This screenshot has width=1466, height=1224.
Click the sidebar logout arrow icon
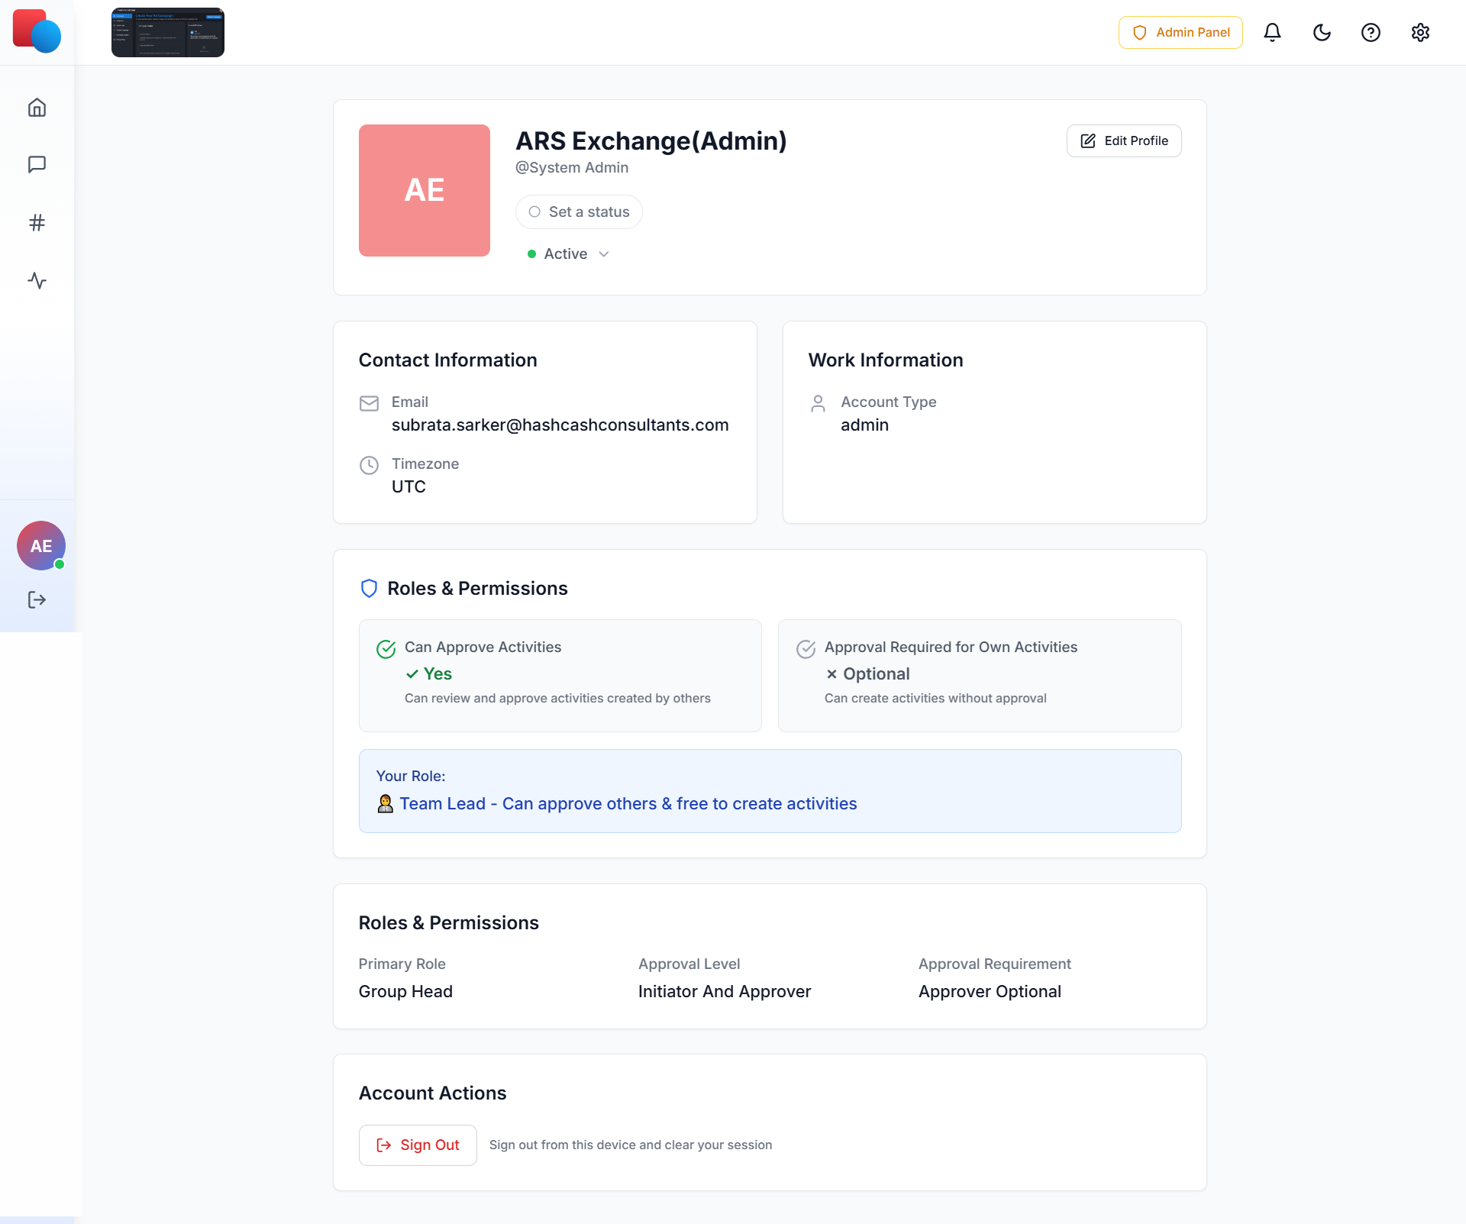(37, 600)
